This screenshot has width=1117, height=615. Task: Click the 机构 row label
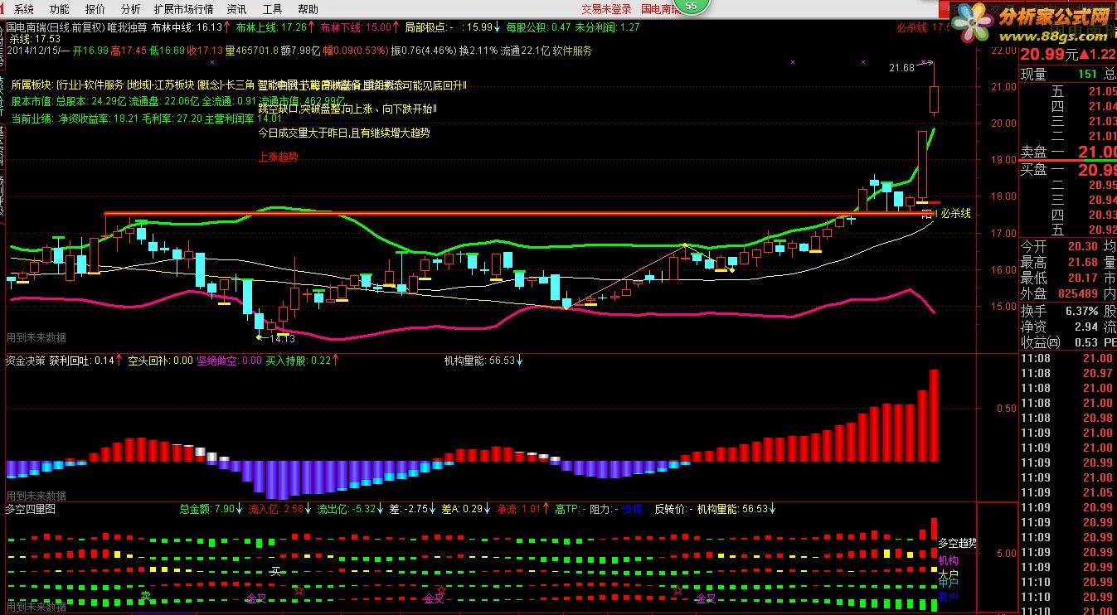coord(949,560)
